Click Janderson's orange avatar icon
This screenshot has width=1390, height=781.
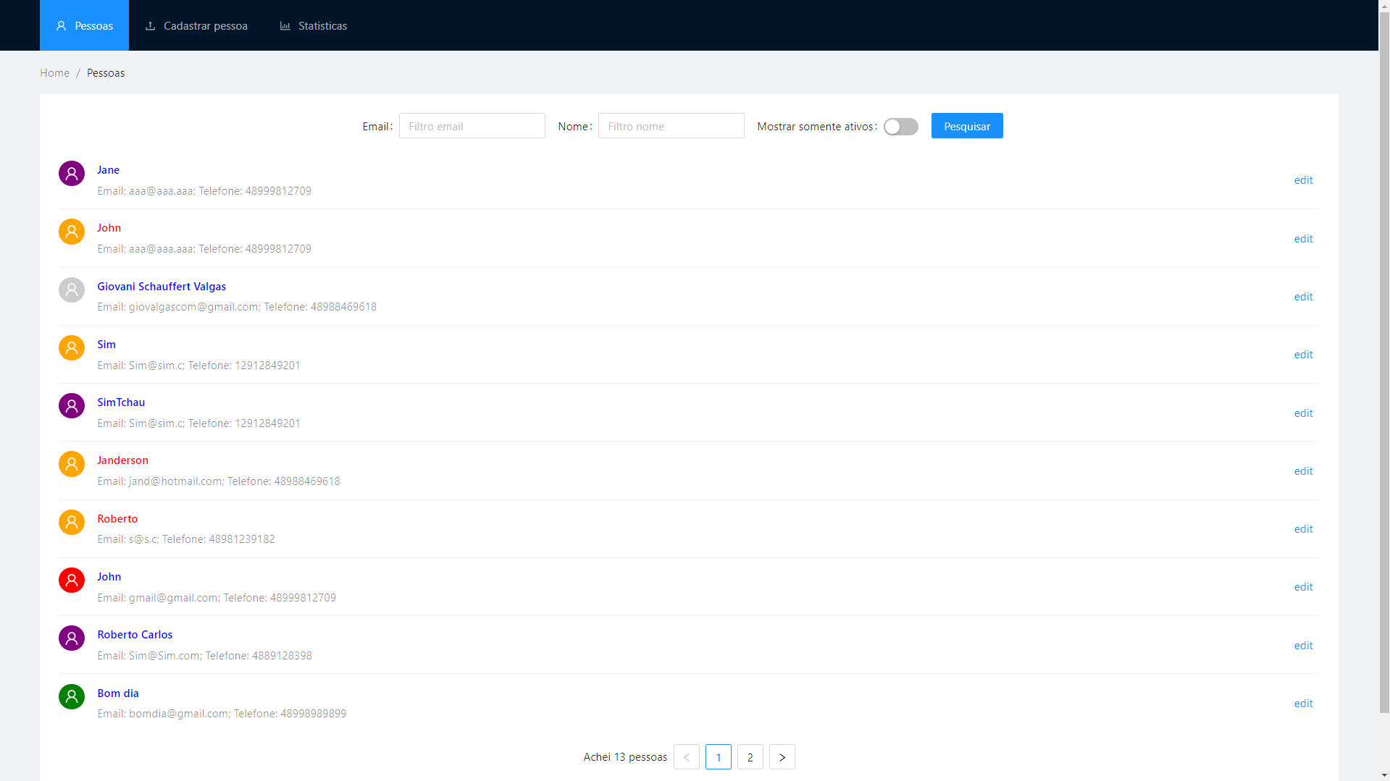point(71,464)
